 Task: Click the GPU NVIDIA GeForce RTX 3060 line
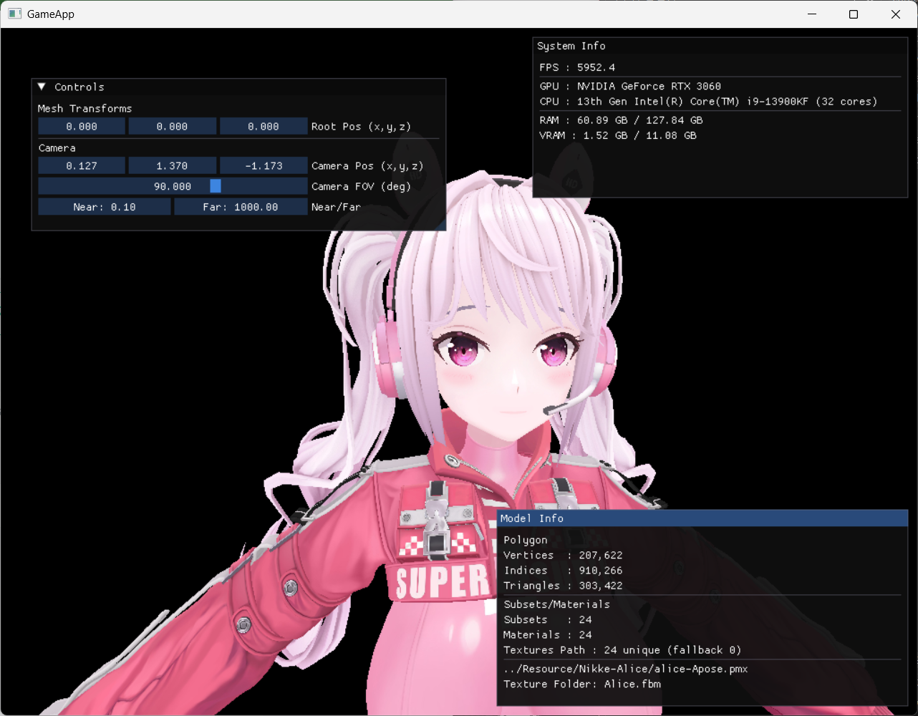630,86
